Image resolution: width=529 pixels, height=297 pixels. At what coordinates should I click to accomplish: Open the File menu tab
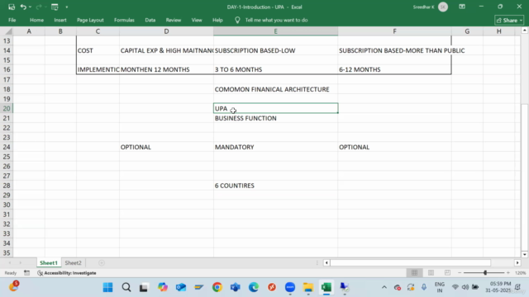(x=12, y=20)
